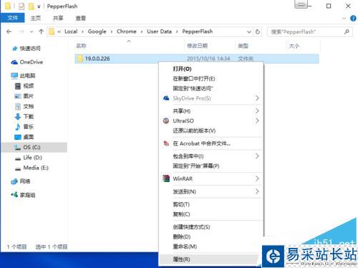358x268 pixels.
Task: Open the 下载 folder in sidebar
Action: point(24,117)
